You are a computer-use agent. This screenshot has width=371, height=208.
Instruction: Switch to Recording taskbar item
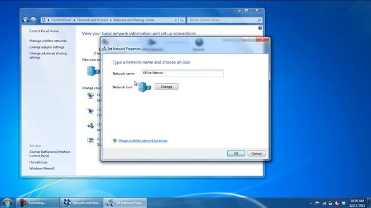pyautogui.click(x=38, y=203)
